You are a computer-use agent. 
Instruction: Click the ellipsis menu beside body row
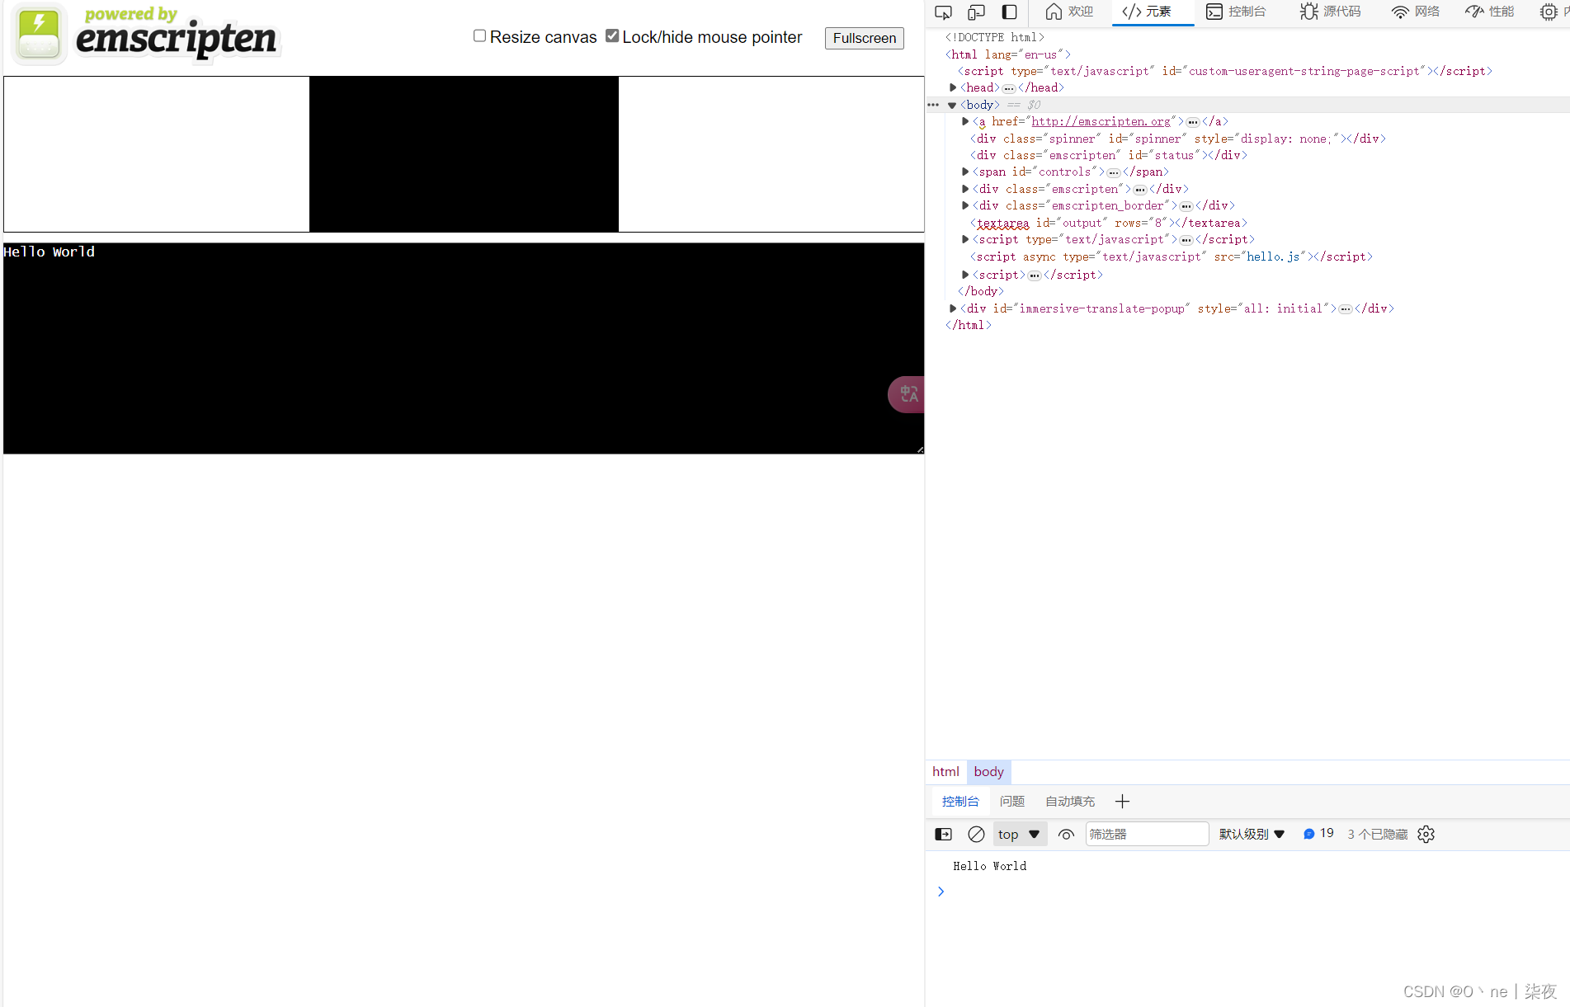click(x=933, y=105)
